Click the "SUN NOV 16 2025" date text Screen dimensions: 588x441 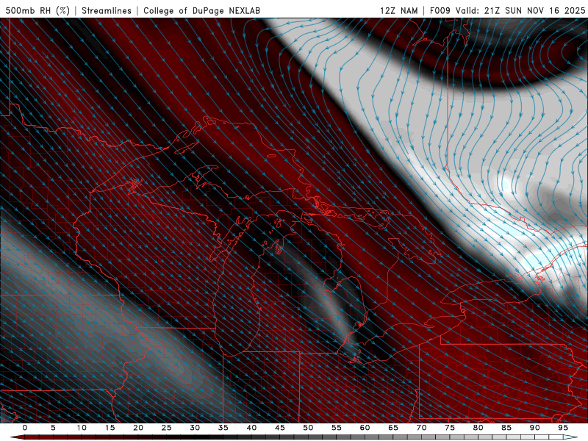click(545, 10)
